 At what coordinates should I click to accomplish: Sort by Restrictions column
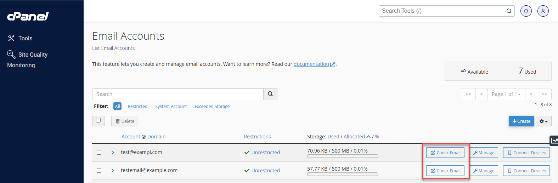[x=257, y=137]
